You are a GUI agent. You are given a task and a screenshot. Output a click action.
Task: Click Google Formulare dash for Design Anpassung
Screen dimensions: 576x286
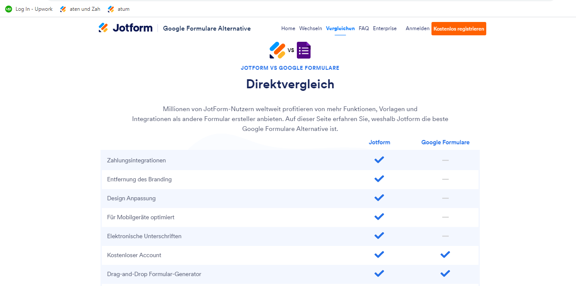[x=445, y=198]
